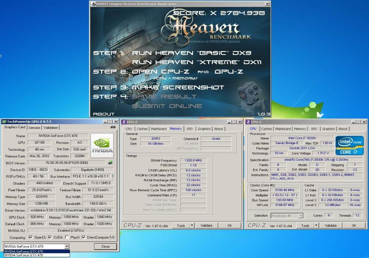369x258 pixels.
Task: Switch to the Sensors tab in GPU-Z
Action: pos(34,128)
